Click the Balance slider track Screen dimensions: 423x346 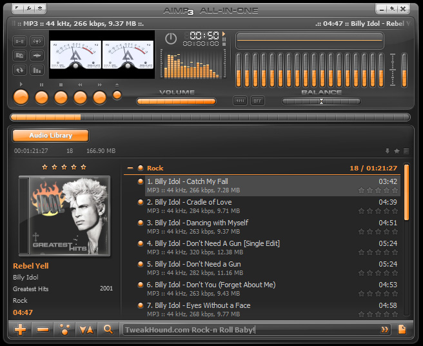point(321,101)
